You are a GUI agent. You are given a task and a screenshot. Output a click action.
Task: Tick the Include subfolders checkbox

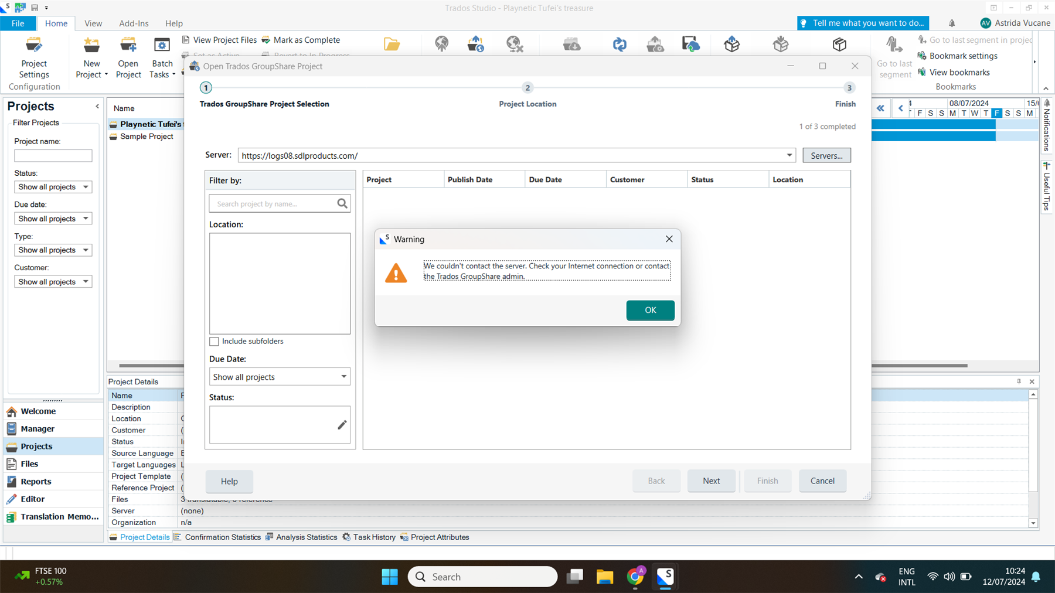214,342
